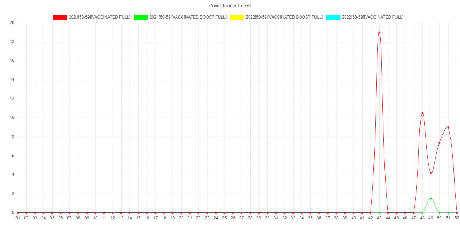Toggle the 2022[50-59][VACCINATED FULL] legend label
The image size is (460, 230).
[x=372, y=17]
